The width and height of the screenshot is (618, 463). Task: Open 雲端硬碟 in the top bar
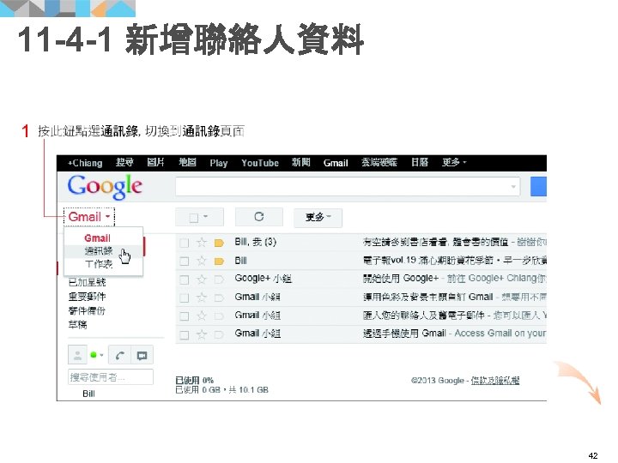click(x=379, y=162)
